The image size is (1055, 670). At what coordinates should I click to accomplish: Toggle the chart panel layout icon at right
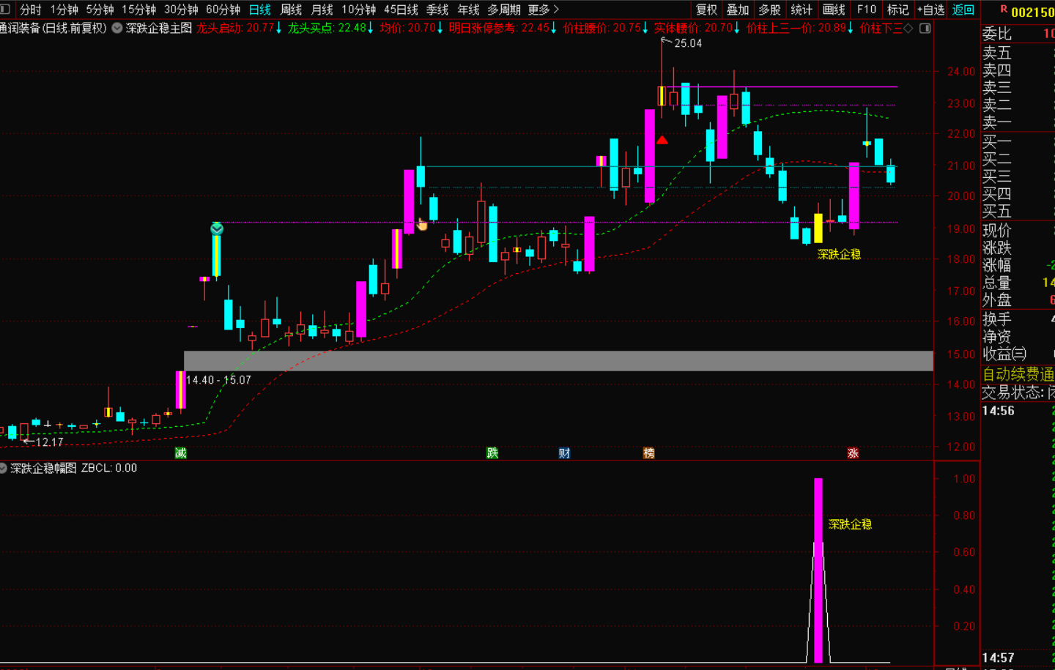point(925,29)
